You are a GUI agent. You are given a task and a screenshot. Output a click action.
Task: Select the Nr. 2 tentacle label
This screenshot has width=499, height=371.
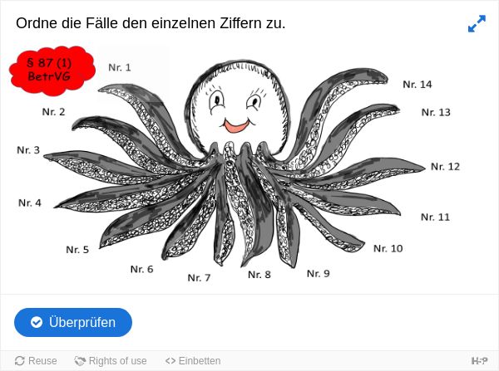click(53, 112)
